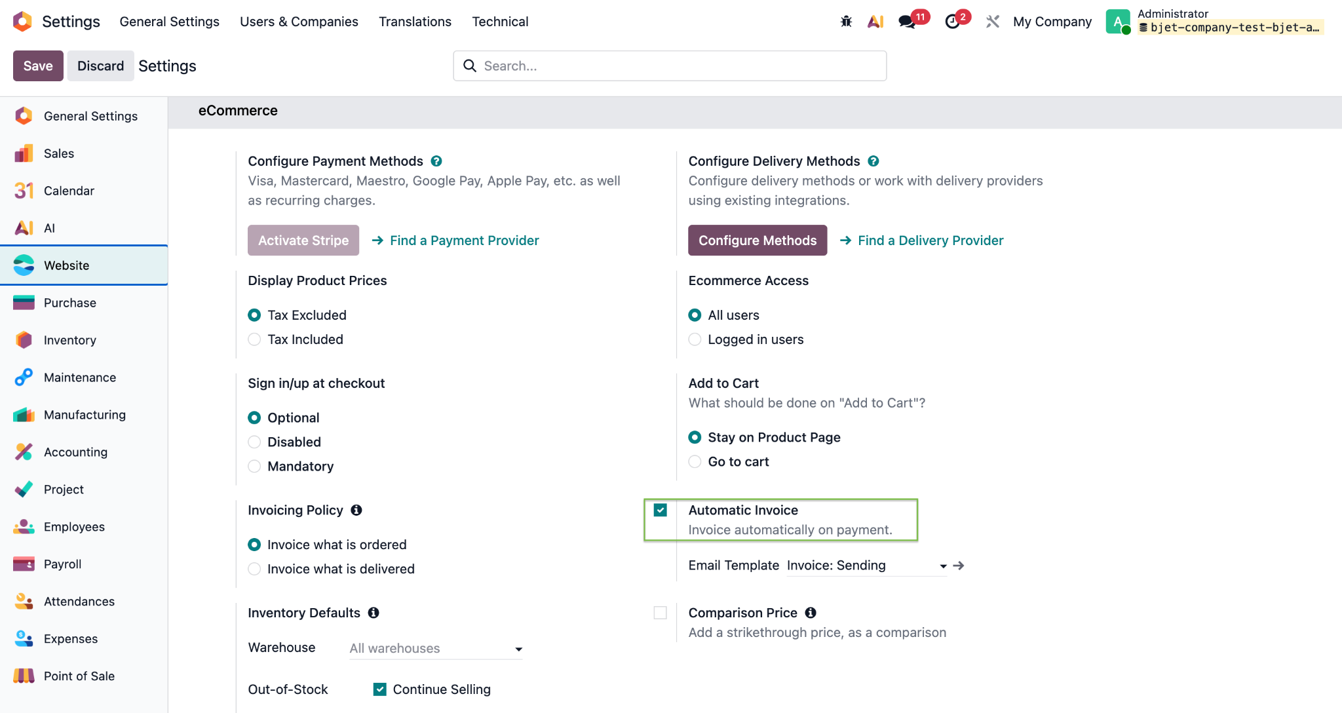This screenshot has height=713, width=1342.
Task: Set checkout sign in to Disabled
Action: tap(254, 442)
